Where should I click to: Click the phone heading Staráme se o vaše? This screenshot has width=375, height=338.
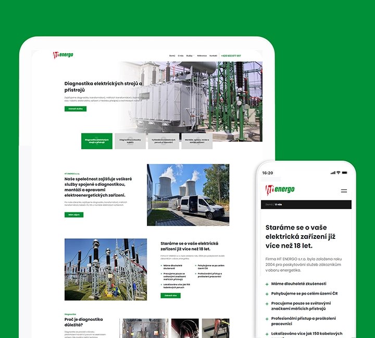tap(301, 236)
